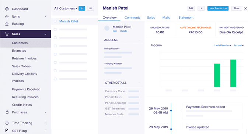Click the Banking building icon

coord(7,24)
